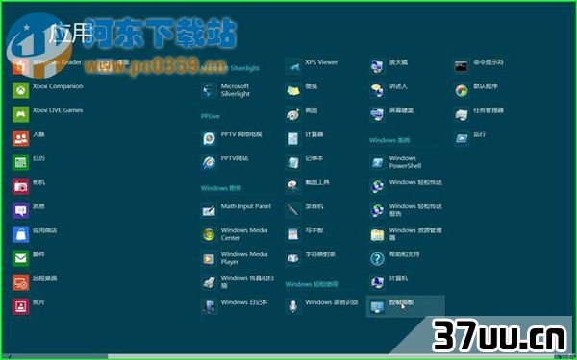This screenshot has height=360, width=577.
Task: Launch the 任务管理器 task manager icon
Action: [462, 114]
